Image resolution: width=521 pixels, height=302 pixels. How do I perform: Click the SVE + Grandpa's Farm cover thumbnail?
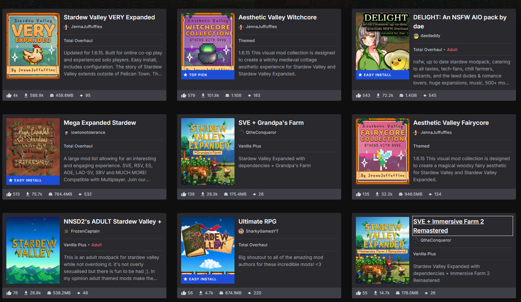(x=208, y=152)
